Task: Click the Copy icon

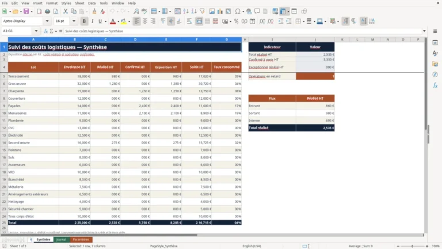Action: click(74, 12)
